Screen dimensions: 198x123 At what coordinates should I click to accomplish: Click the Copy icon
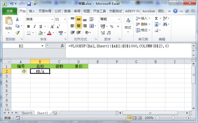coord(17,26)
